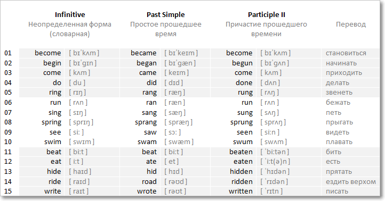Viewport: 385px width, 201px height.
Task: Click the Participle II column header
Action: pyautogui.click(x=267, y=15)
